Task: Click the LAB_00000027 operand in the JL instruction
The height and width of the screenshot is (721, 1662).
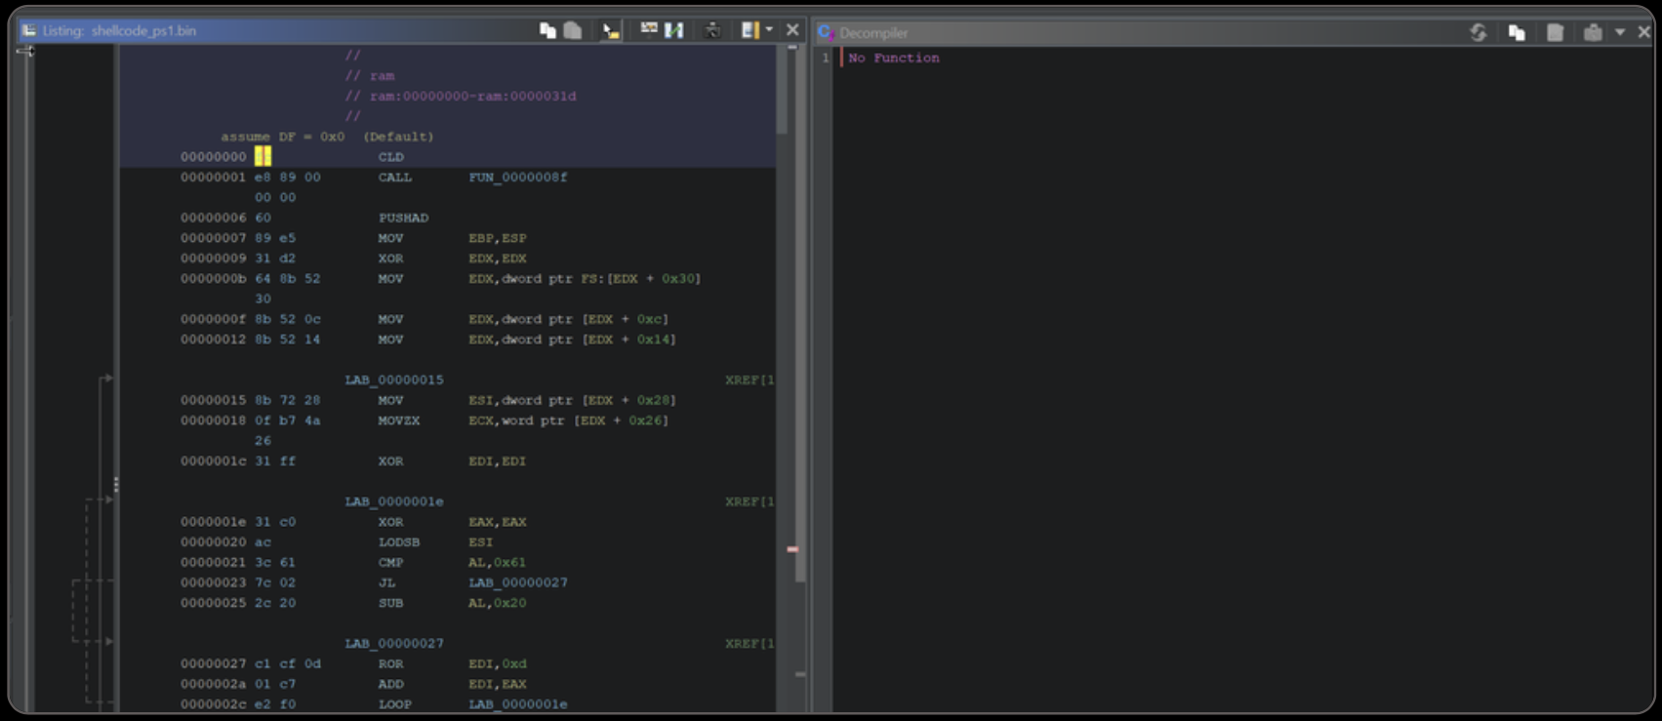Action: [x=517, y=582]
